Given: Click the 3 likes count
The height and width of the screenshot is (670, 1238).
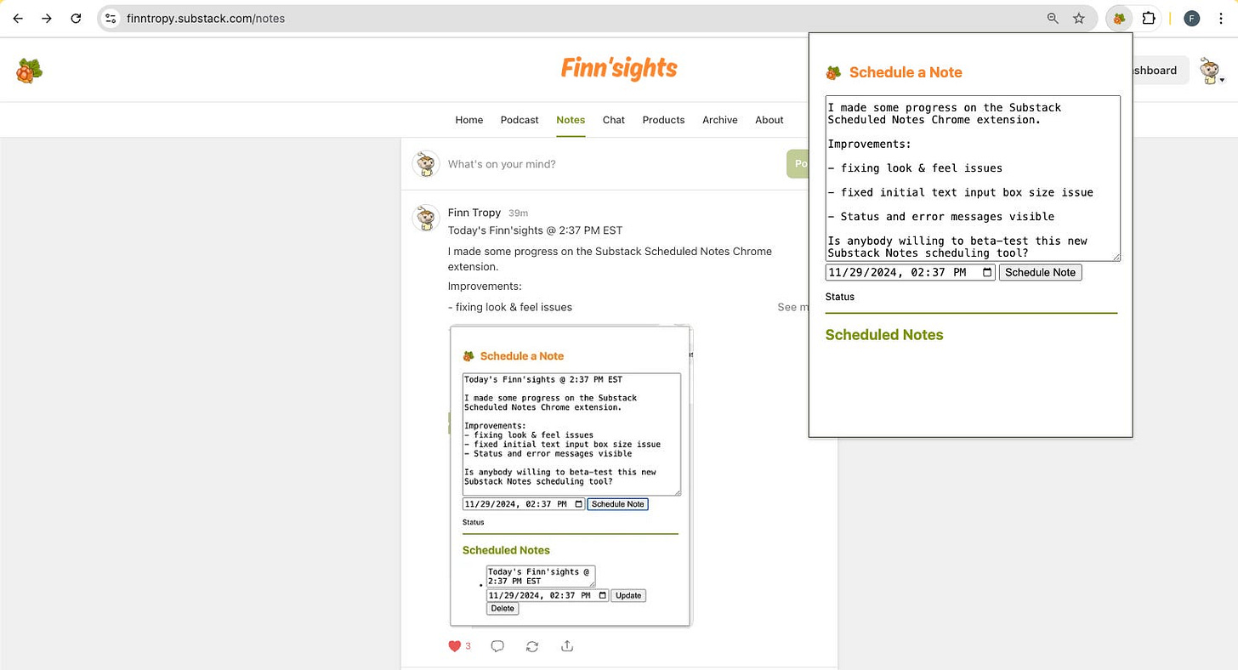Looking at the screenshot, I should point(468,646).
